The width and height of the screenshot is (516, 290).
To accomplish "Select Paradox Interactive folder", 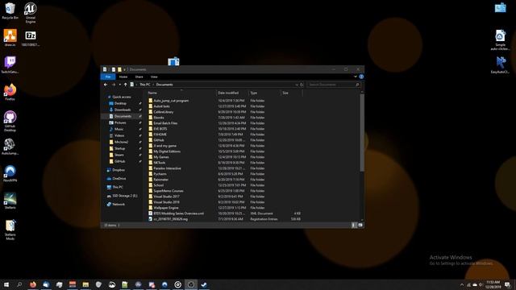I will click(224, 168).
